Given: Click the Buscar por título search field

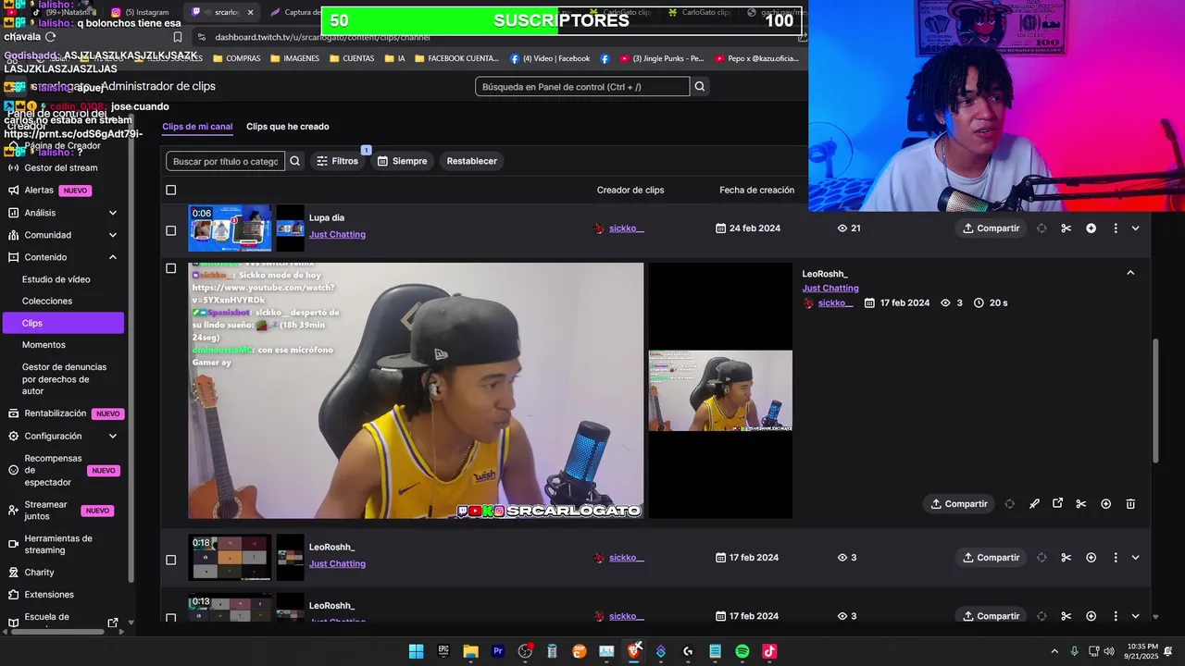Looking at the screenshot, I should pyautogui.click(x=225, y=161).
